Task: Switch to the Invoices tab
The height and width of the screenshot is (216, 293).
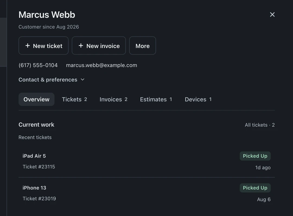Action: click(113, 99)
